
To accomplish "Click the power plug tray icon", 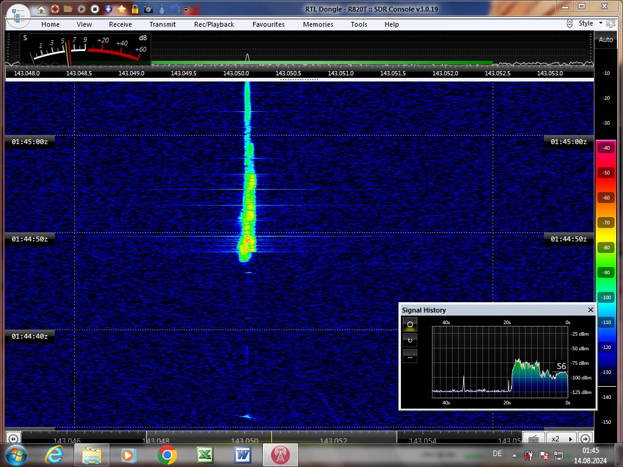I will (529, 455).
